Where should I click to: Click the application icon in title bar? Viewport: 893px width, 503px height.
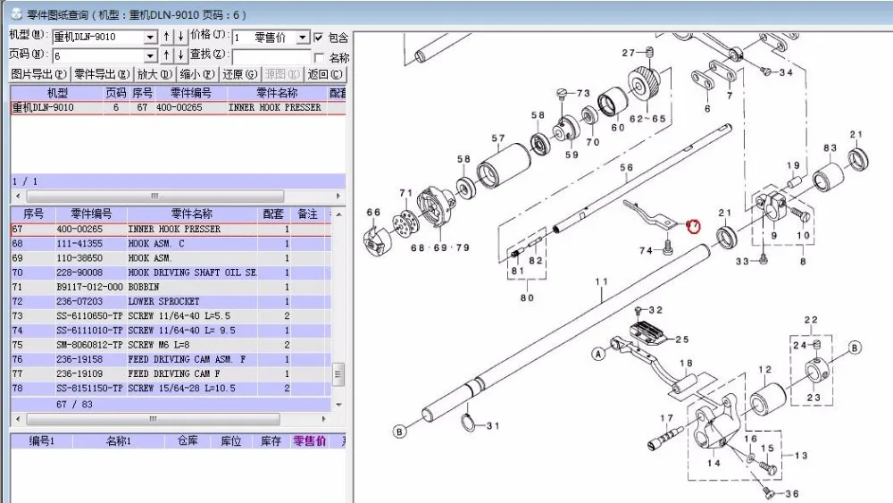[16, 13]
